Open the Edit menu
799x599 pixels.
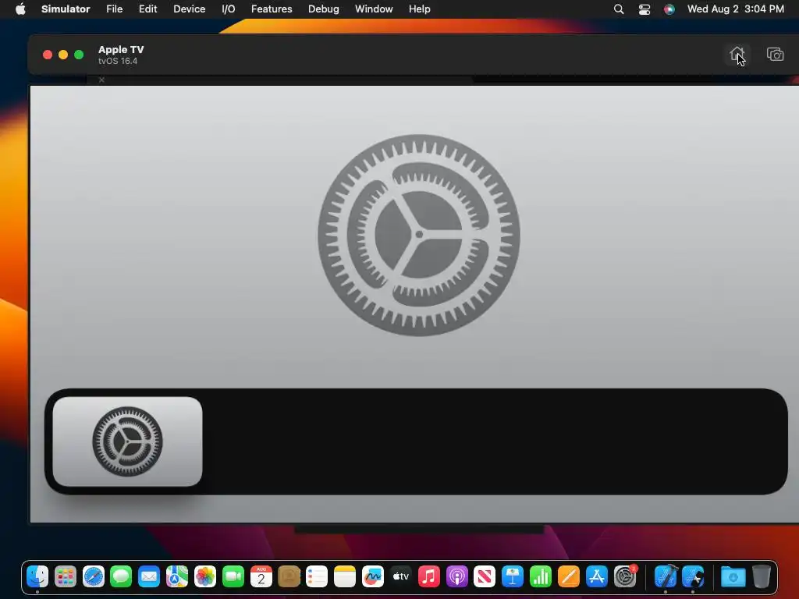tap(147, 9)
